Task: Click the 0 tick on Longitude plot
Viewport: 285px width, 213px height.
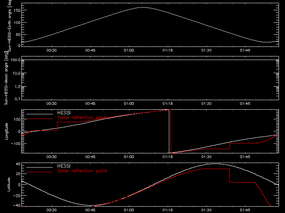Action: 19,131
